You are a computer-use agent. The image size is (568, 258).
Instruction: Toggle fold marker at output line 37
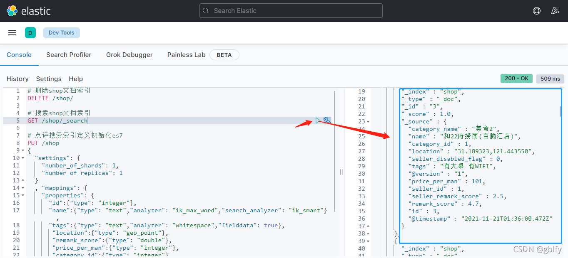pos(368,226)
